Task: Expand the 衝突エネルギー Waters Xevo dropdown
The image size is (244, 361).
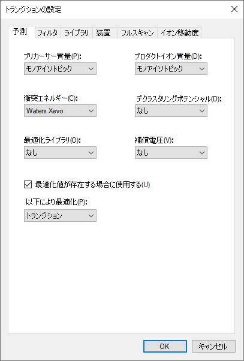Action: pyautogui.click(x=60, y=111)
